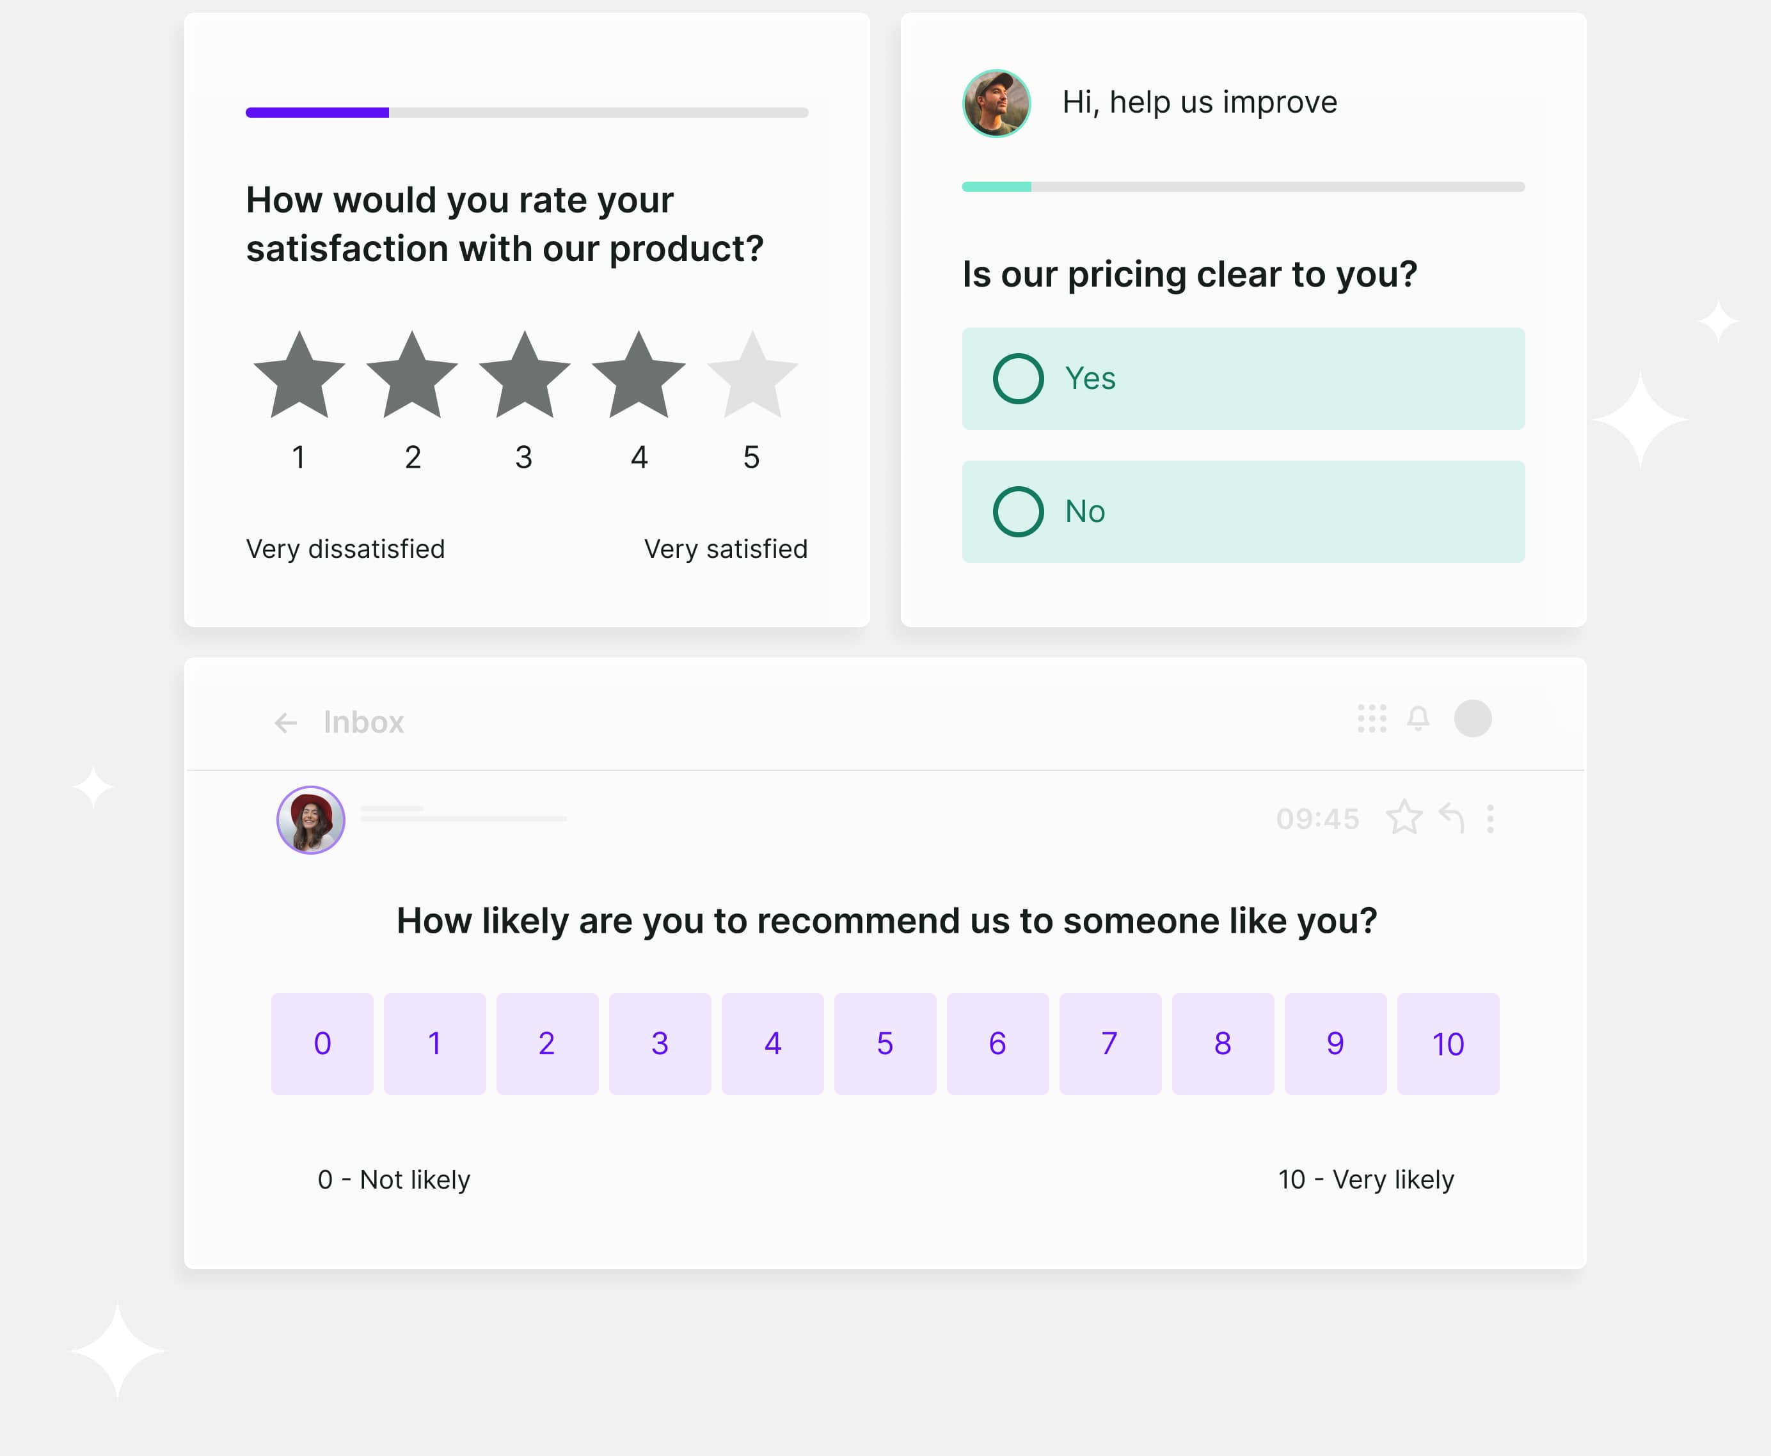The image size is (1771, 1456).
Task: Click the notification bell icon
Action: click(1418, 719)
